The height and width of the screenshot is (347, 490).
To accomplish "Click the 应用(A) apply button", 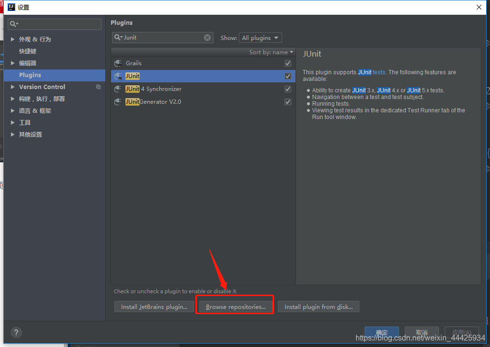I will 461,333.
